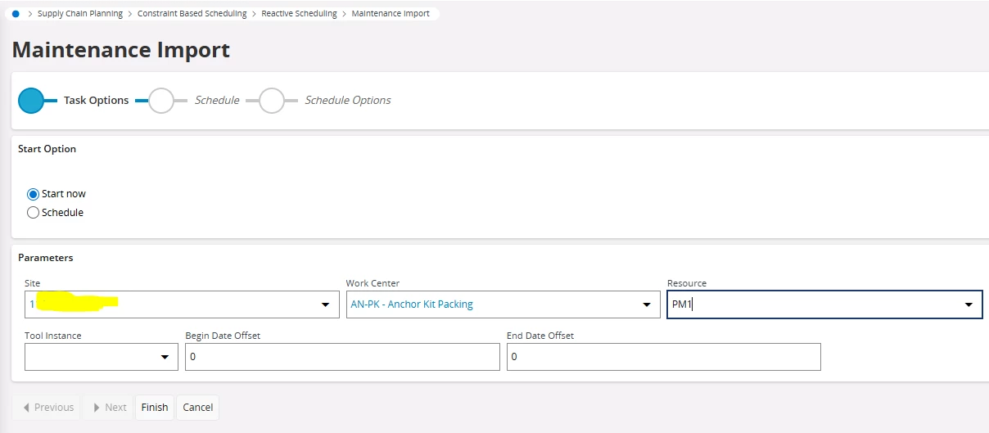Select the Start now radio button
This screenshot has height=433, width=989.
point(34,194)
